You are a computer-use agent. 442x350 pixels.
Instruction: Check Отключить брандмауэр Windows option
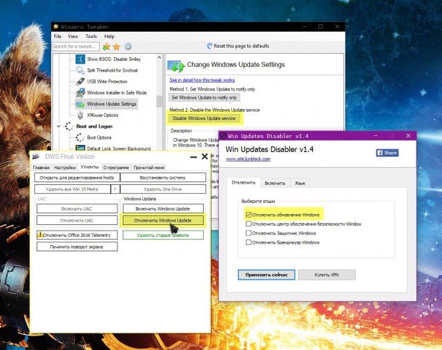(249, 242)
